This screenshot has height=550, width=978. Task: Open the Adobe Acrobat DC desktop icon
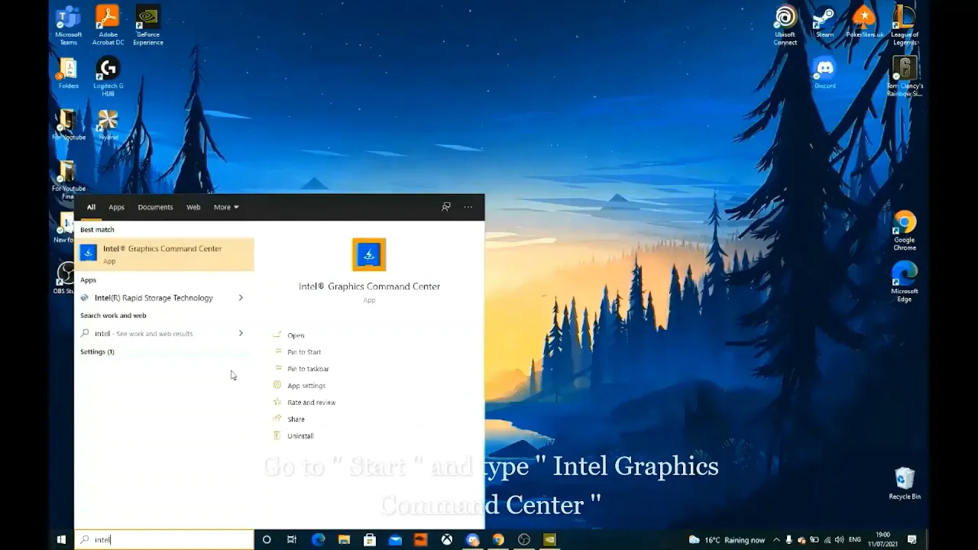(108, 25)
